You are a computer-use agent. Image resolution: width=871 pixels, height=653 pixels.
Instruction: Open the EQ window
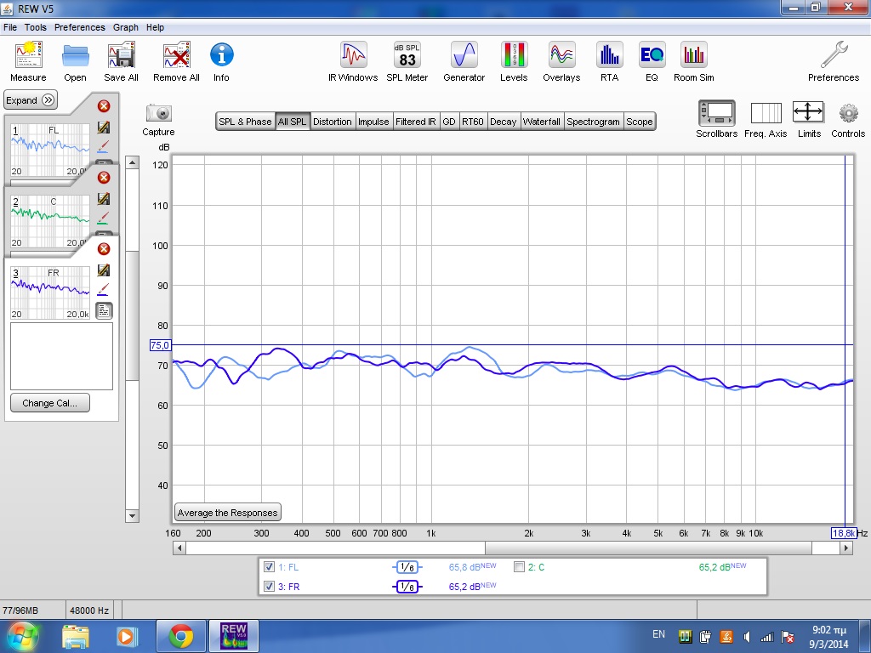point(652,56)
